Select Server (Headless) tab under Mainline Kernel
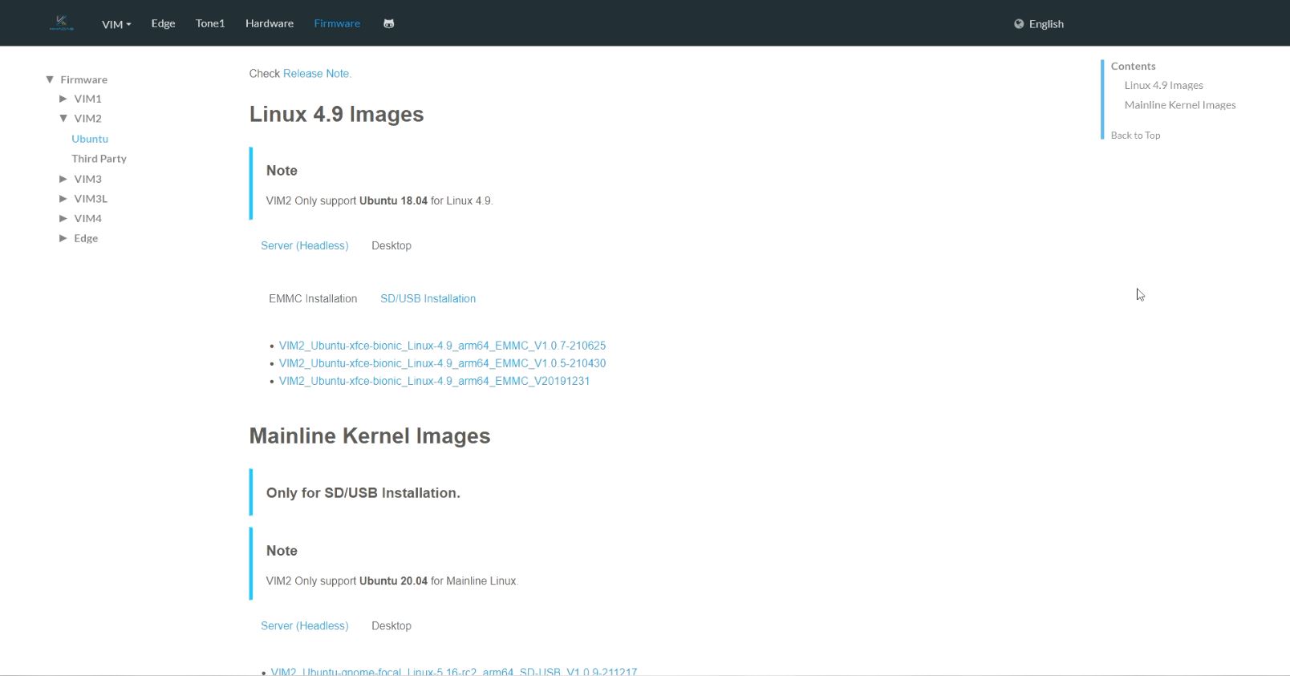1290x676 pixels. [x=304, y=625]
